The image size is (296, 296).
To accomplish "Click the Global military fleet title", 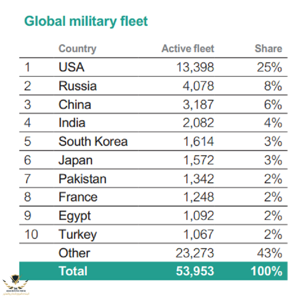I will (86, 21).
